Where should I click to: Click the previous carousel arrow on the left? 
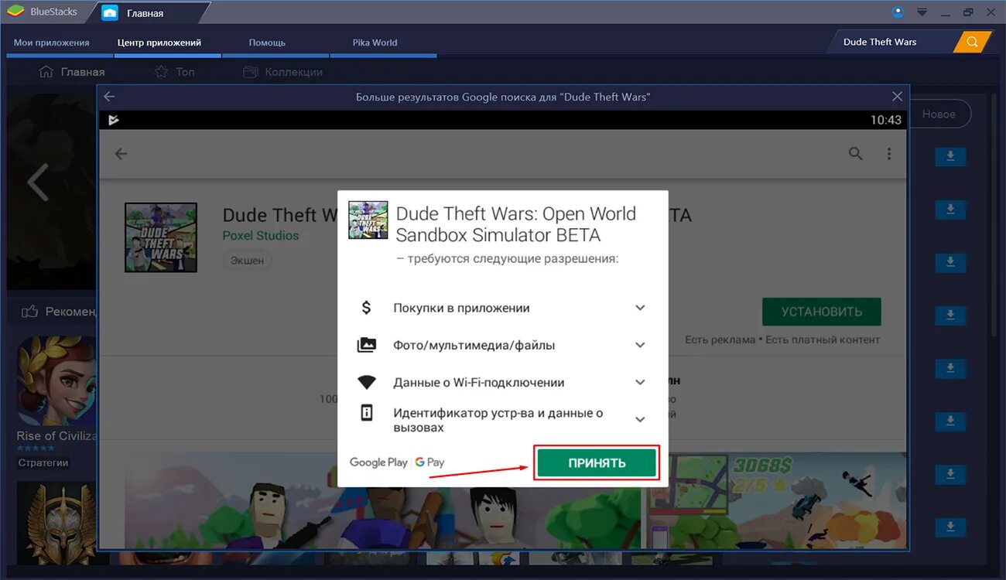37,183
